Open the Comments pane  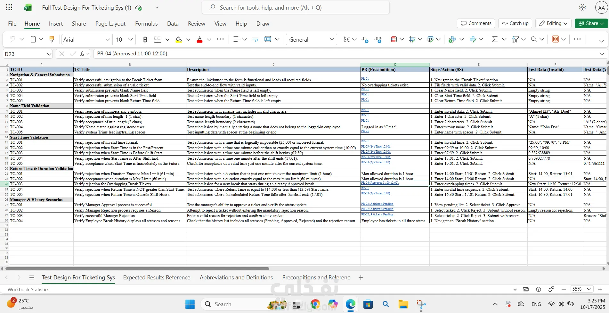pos(476,23)
